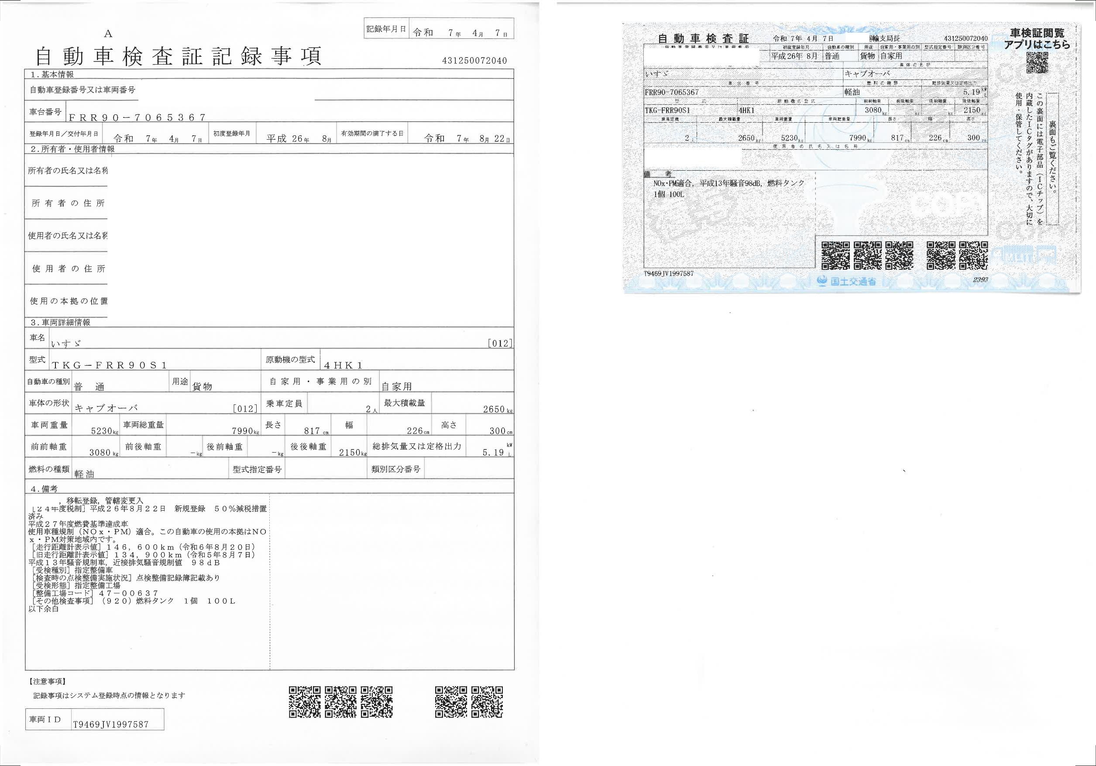Select expiry date 令和7年8月22日
This screenshot has width=1096, height=766.
467,138
